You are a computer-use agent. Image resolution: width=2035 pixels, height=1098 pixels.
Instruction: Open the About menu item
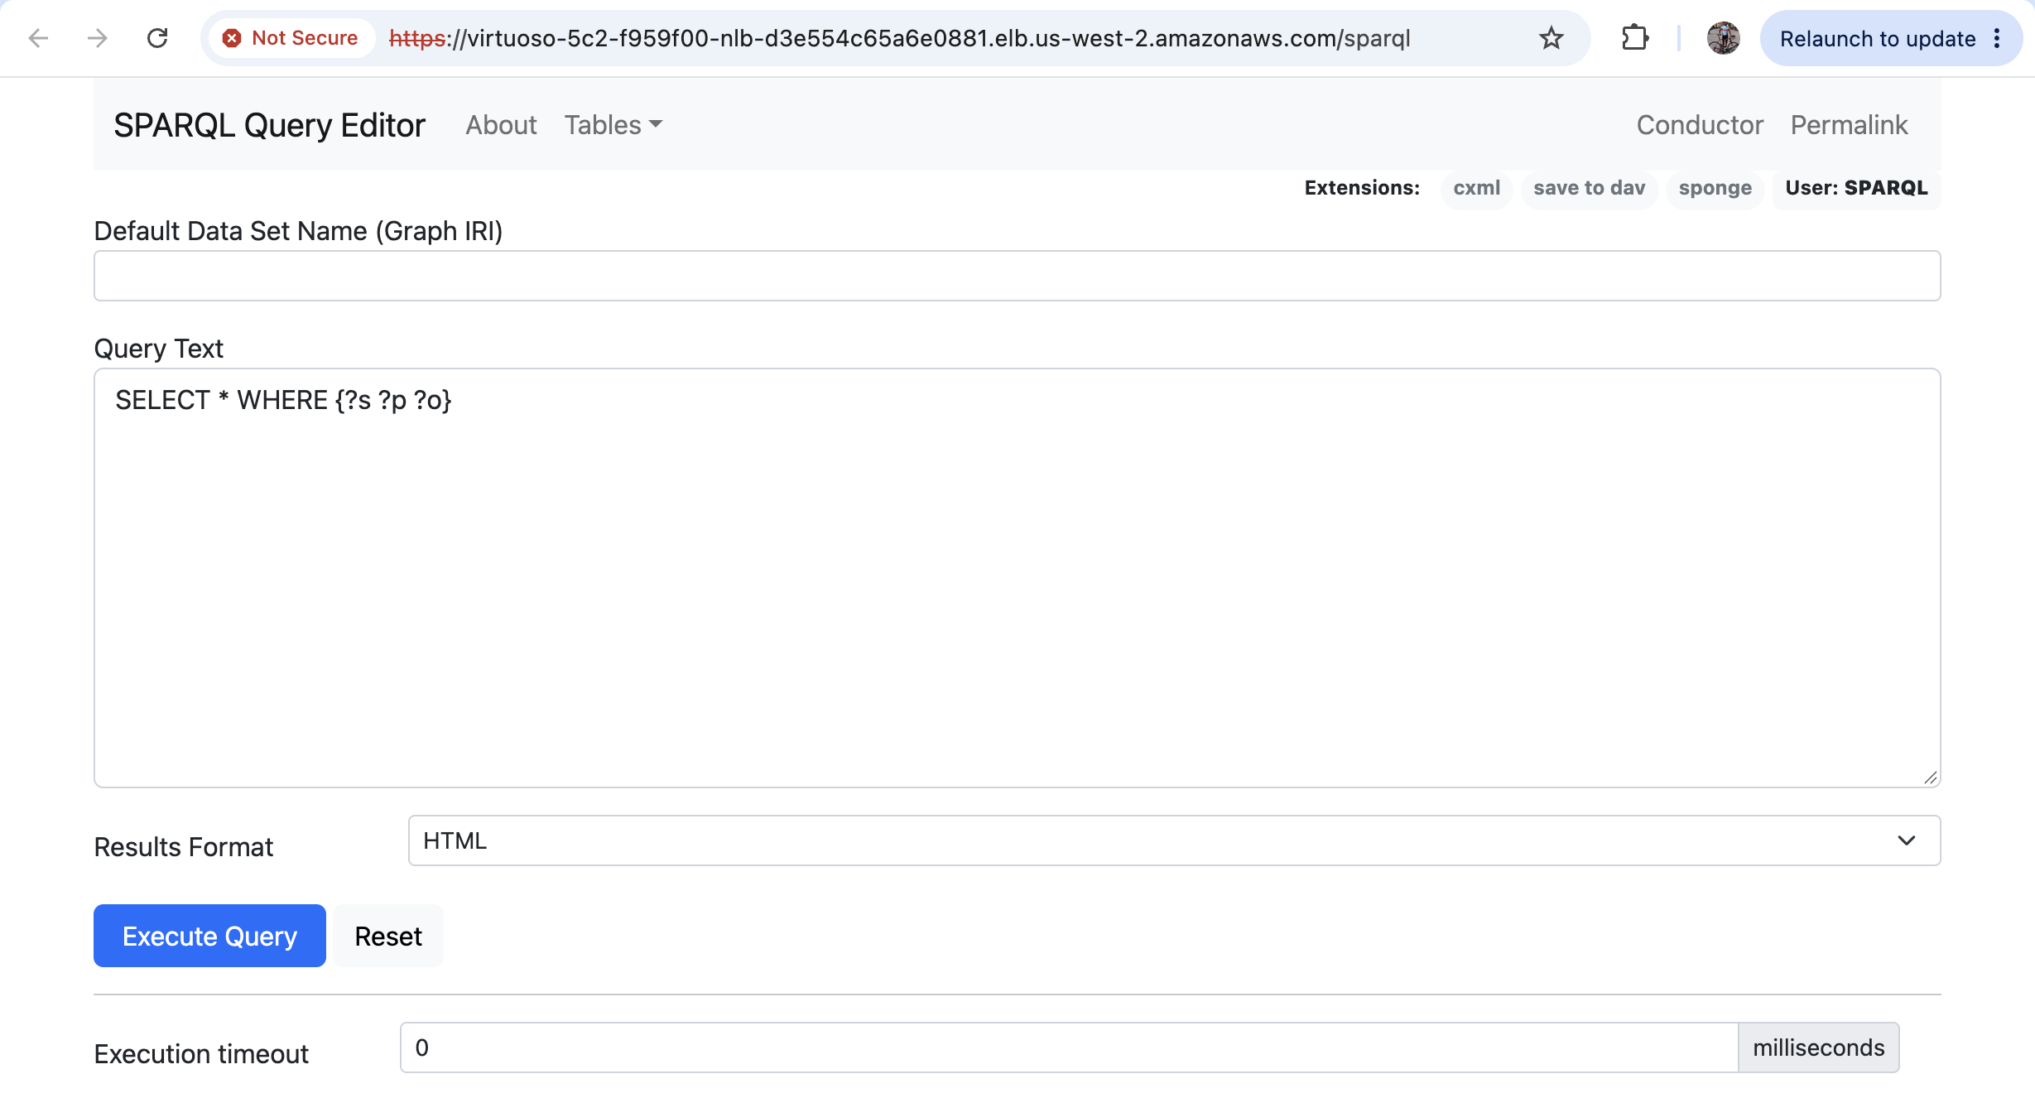click(x=501, y=125)
